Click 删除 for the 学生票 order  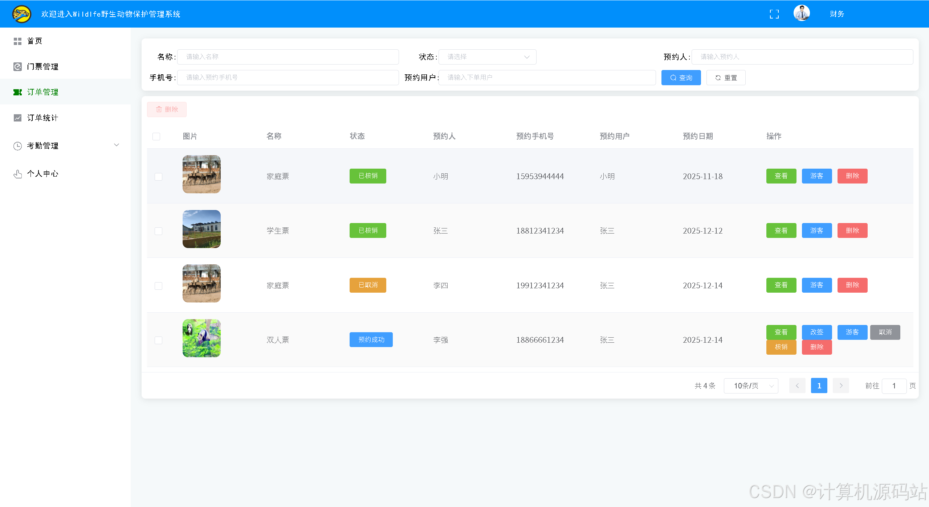coord(852,231)
